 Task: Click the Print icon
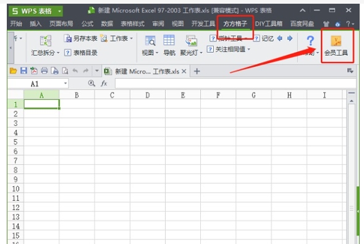[44, 71]
